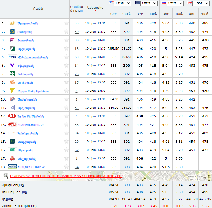Click the Արցախբանկ logo icon
212x208 pixels.
(12, 49)
